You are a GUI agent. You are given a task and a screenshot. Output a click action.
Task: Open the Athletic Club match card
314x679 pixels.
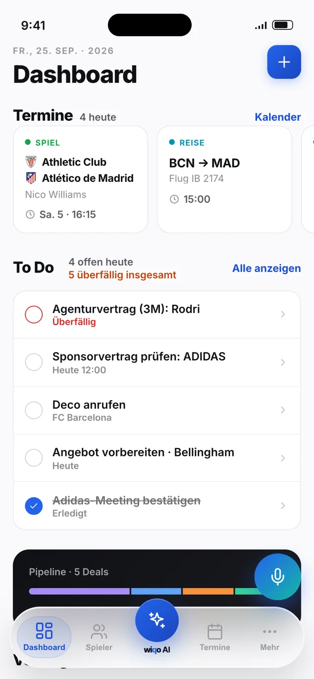[x=80, y=179]
